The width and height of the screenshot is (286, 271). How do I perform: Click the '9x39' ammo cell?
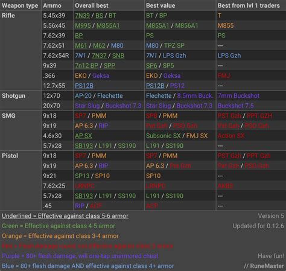49,66
